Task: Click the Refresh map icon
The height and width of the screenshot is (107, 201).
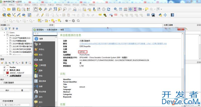Action: click(x=109, y=9)
